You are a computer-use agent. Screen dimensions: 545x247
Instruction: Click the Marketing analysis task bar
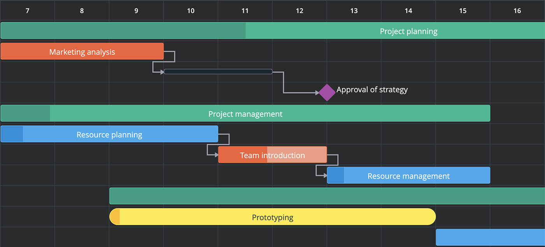[82, 51]
